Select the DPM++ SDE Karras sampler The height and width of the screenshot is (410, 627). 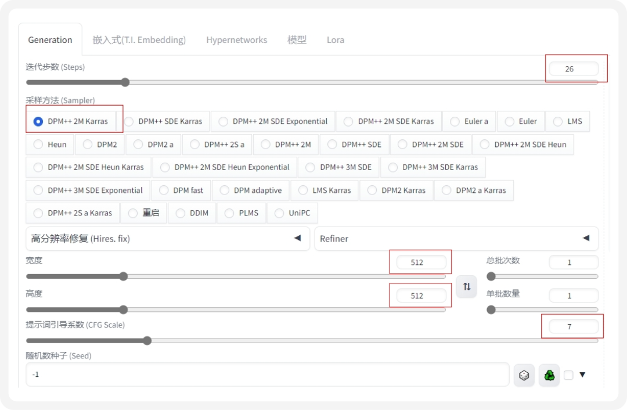(x=165, y=121)
